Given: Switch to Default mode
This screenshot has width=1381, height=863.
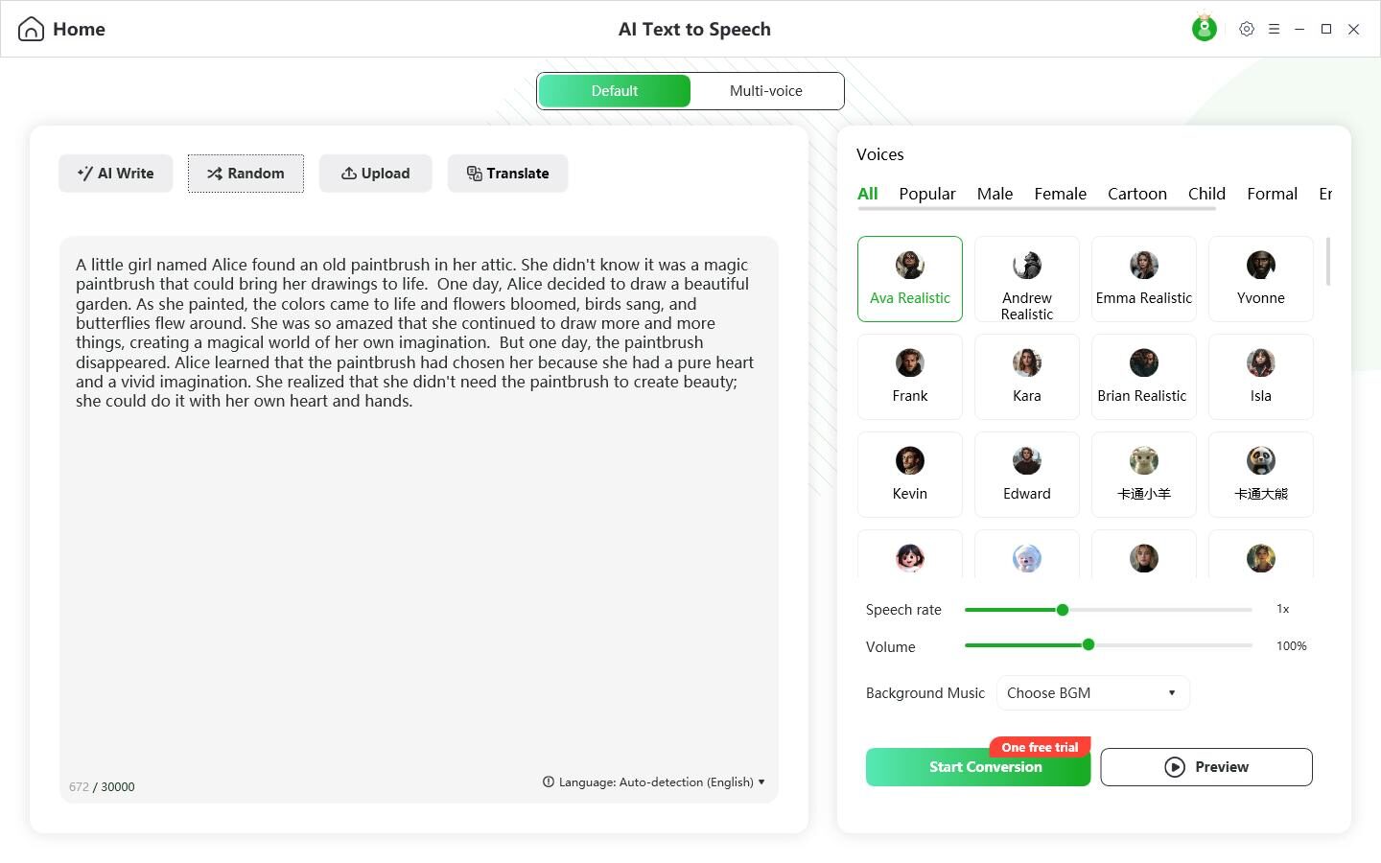Looking at the screenshot, I should tap(615, 91).
